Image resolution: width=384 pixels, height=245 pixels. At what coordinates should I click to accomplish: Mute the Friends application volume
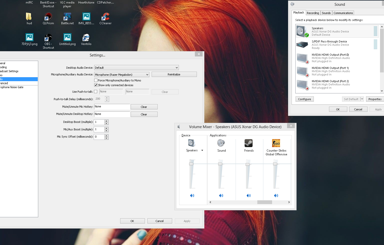coord(249,196)
